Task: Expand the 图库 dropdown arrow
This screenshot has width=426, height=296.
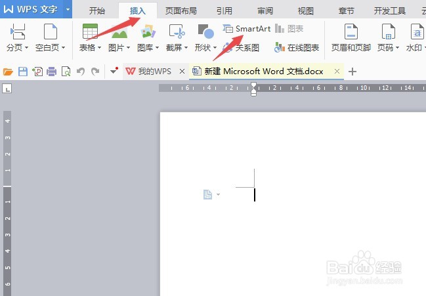Action: [157, 47]
